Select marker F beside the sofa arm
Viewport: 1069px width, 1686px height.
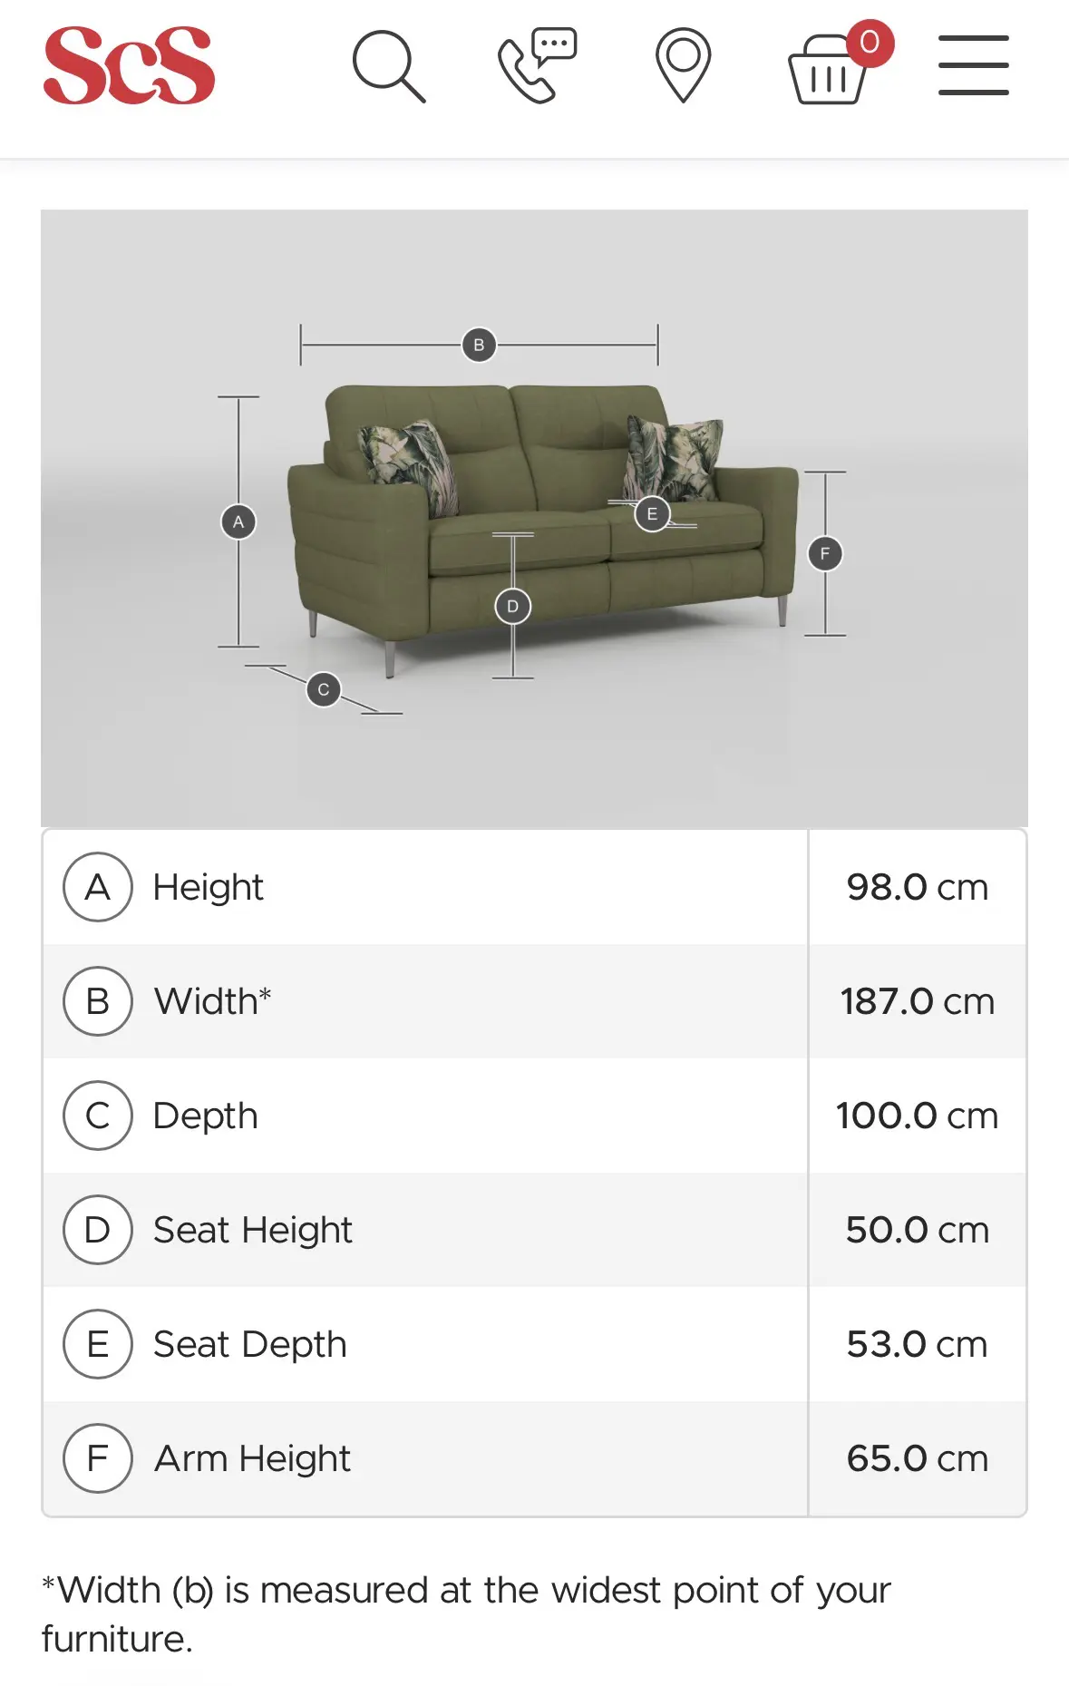point(824,553)
